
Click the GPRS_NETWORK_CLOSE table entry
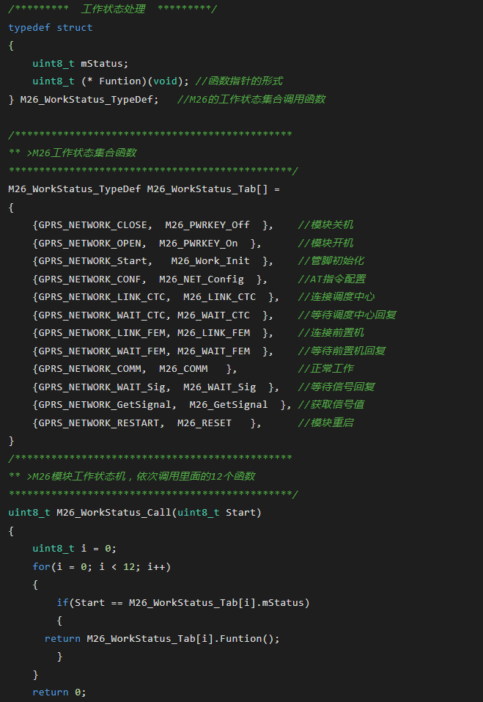pos(93,224)
